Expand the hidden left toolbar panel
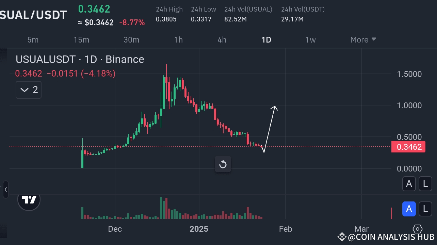437x245 pixels. pos(5,190)
